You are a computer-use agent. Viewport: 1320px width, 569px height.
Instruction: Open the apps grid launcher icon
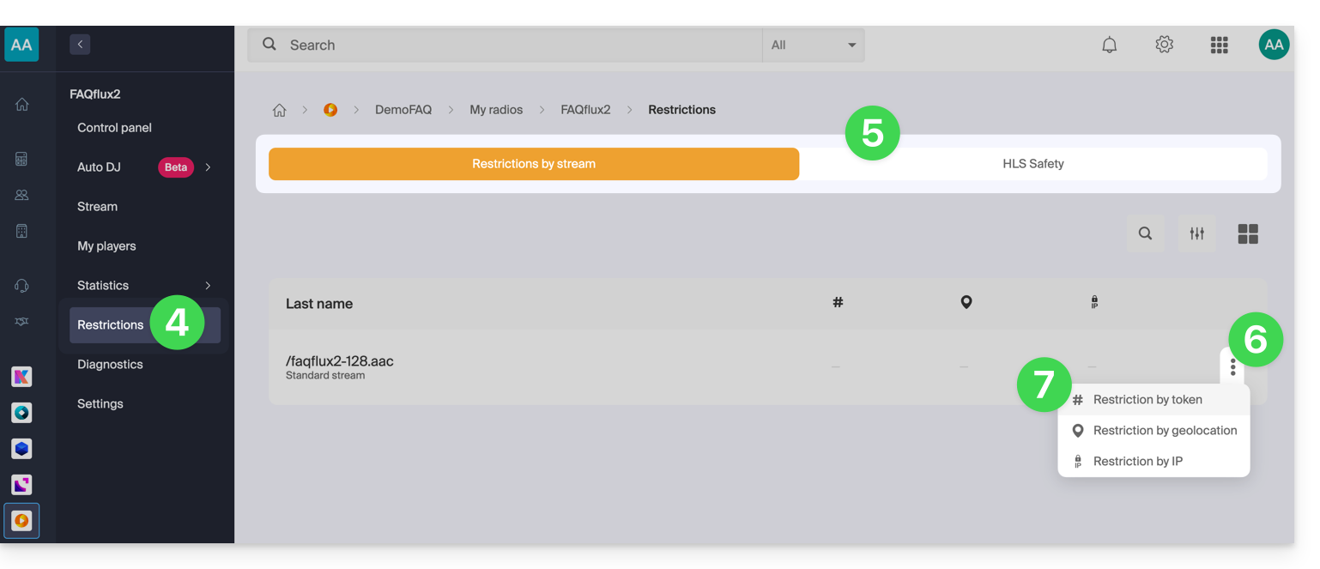[1219, 45]
